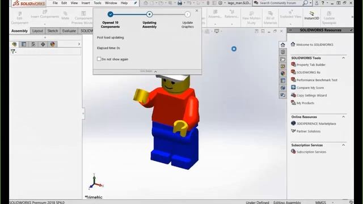
Task: Click in Search Community Forum field
Action: click(x=278, y=3)
